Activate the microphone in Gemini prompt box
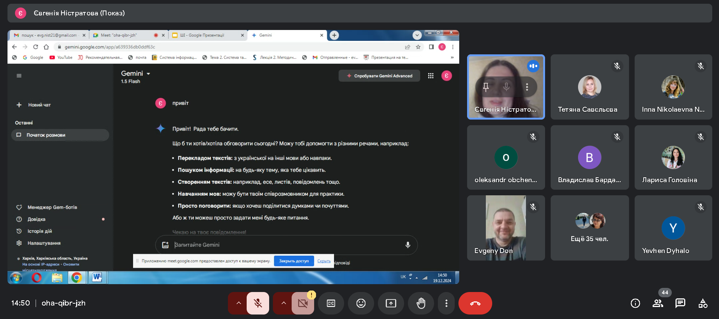Viewport: 719px width, 319px height. click(x=408, y=245)
